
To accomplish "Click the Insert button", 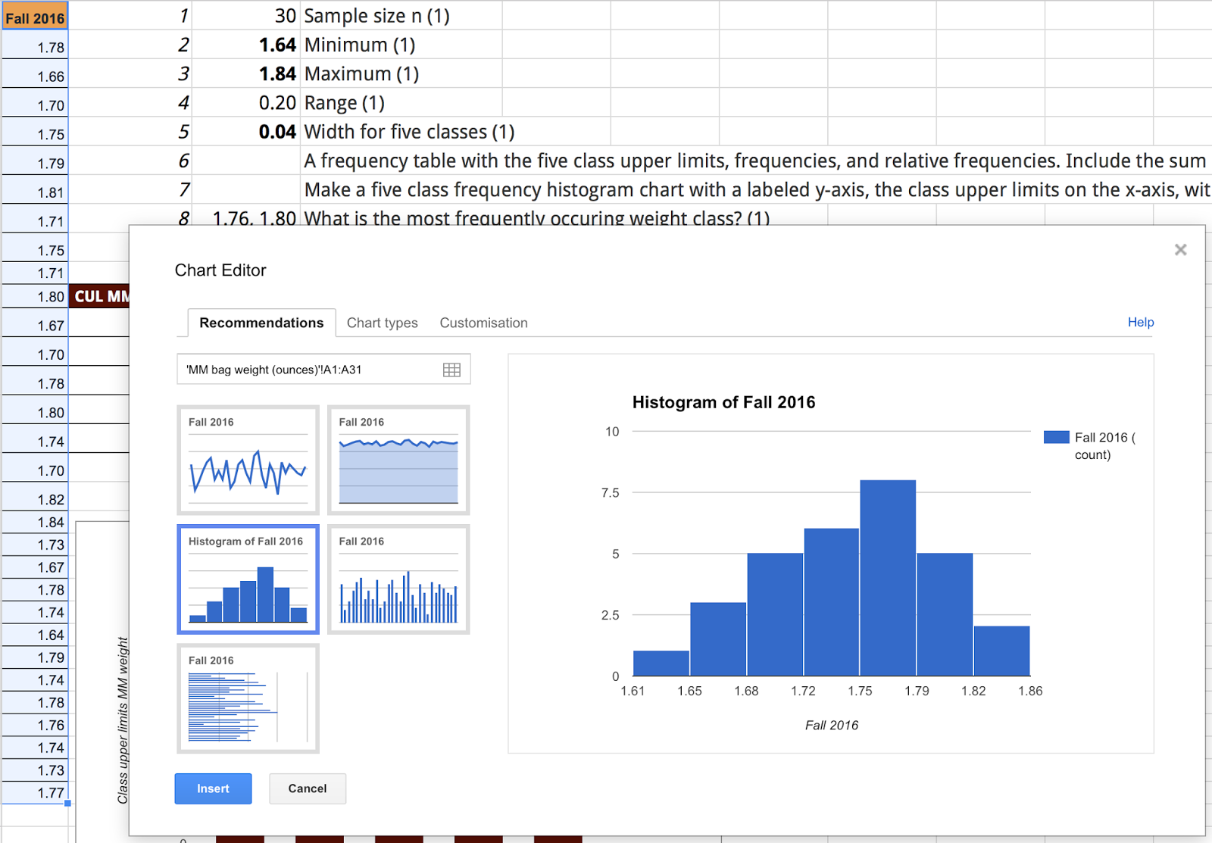I will click(213, 788).
